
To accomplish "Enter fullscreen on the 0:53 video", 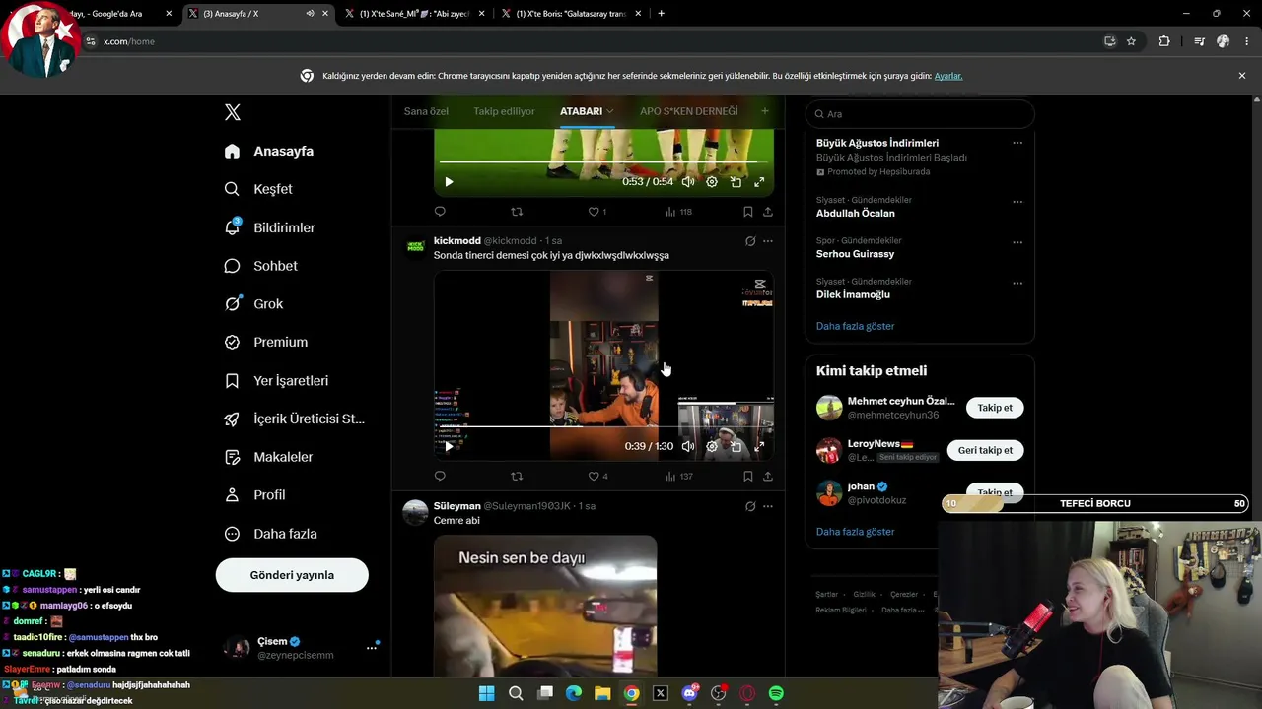I will [x=759, y=182].
